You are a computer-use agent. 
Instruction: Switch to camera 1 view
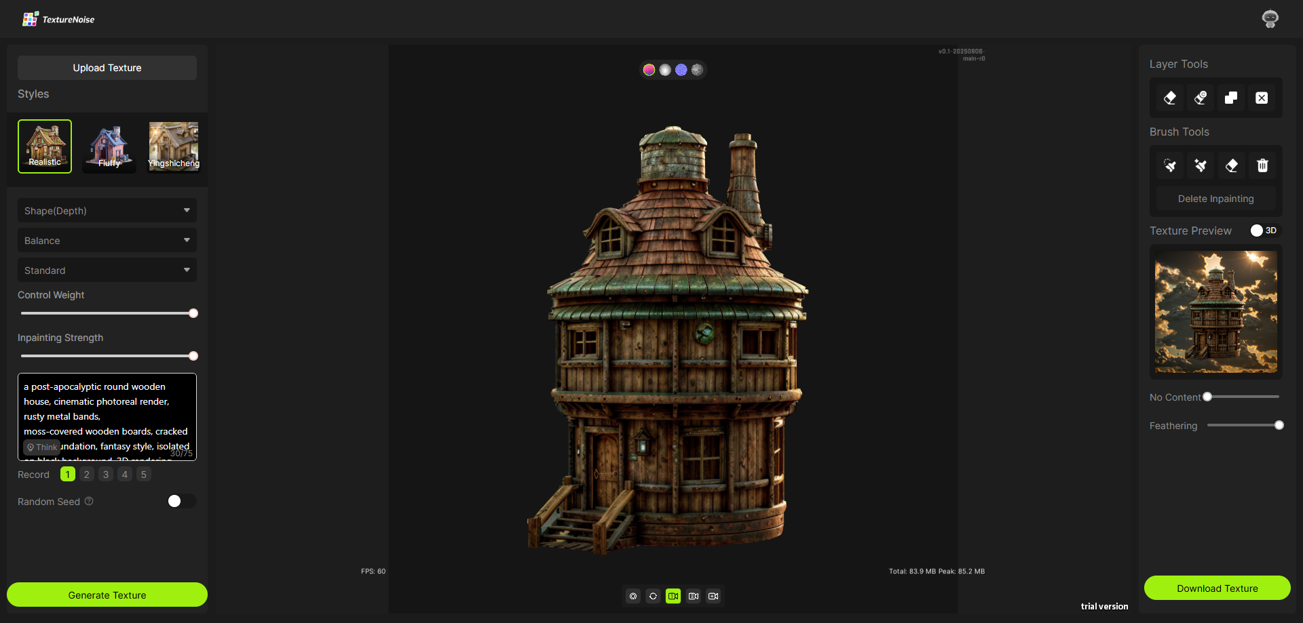(x=673, y=596)
